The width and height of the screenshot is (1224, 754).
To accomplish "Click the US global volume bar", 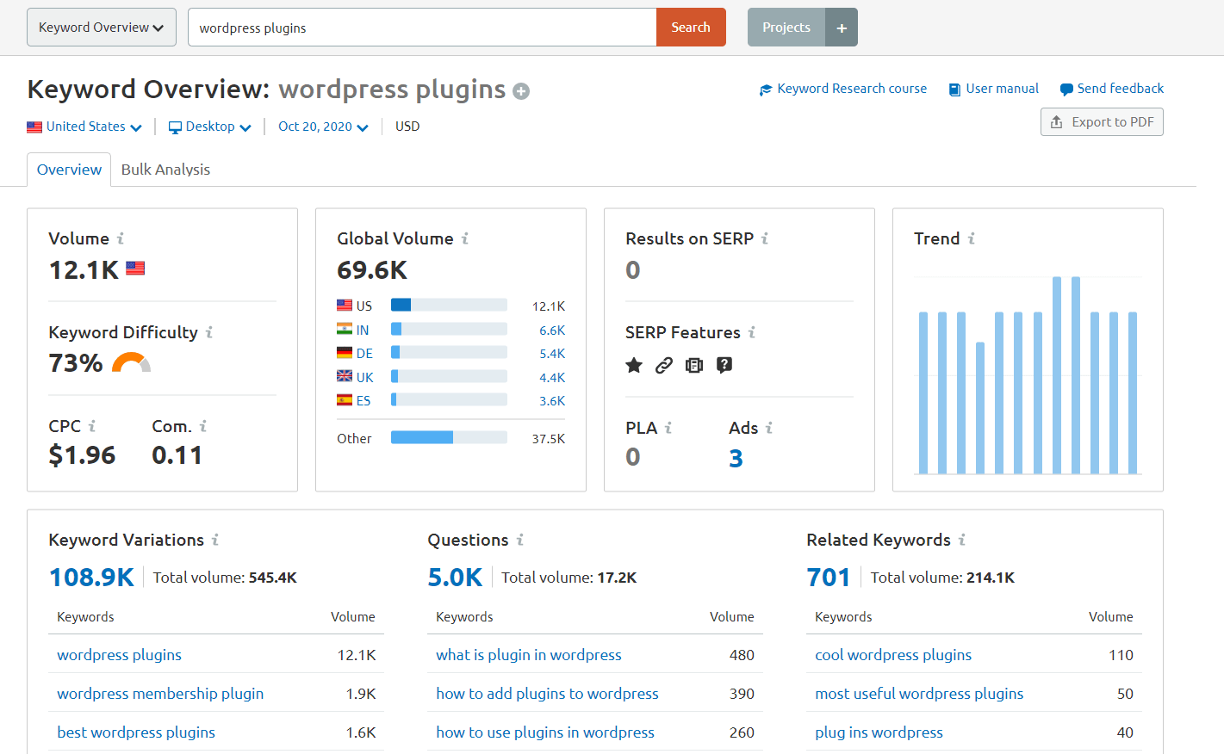I will click(x=449, y=305).
